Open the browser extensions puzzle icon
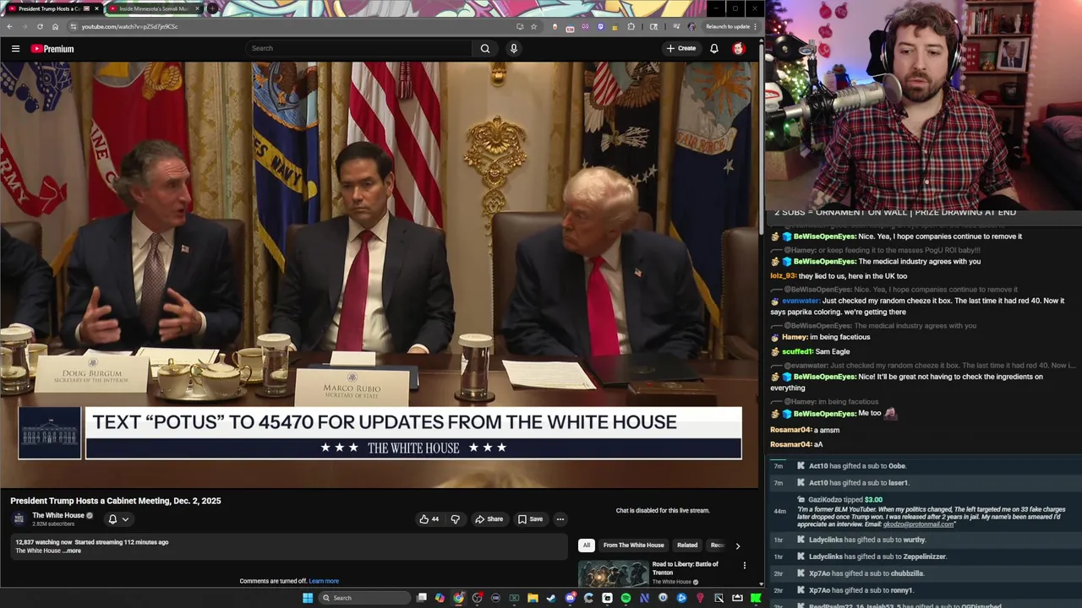 631,26
